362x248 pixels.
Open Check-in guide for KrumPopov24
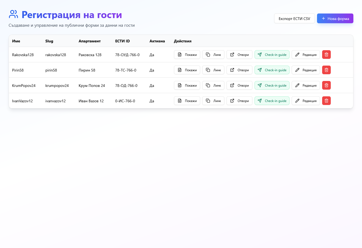point(272,85)
